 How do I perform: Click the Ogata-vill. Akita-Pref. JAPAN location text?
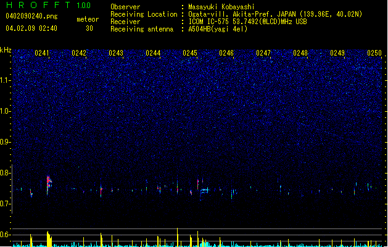[x=275, y=14]
